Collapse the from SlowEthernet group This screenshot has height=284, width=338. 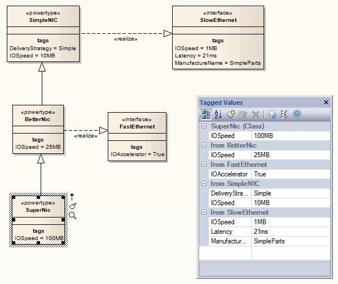click(x=204, y=212)
